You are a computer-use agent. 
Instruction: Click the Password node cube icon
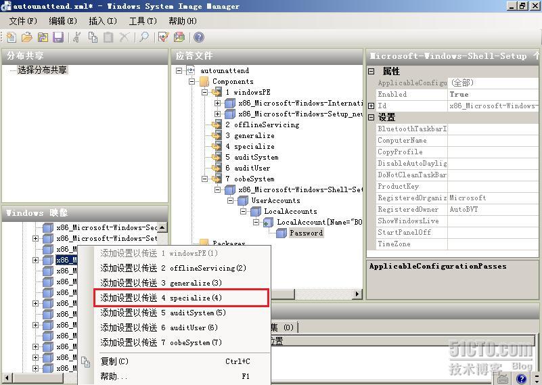[281, 233]
